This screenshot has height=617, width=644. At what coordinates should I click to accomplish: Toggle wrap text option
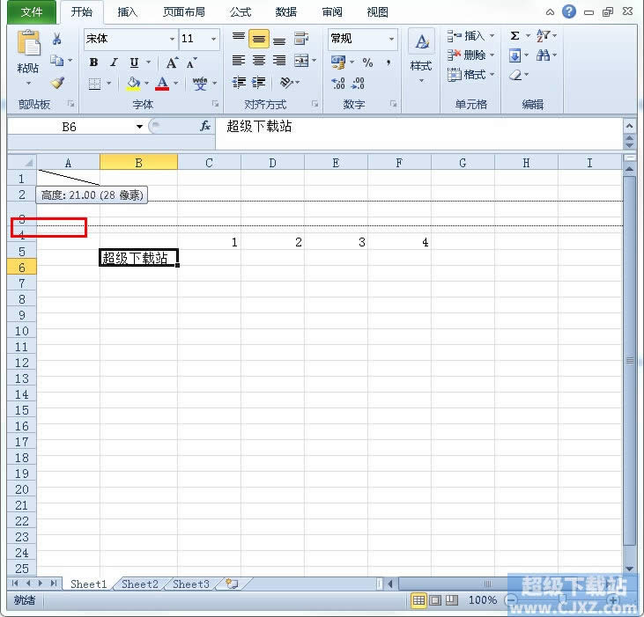click(301, 39)
